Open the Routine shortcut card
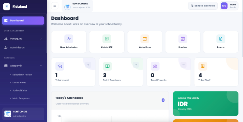The image size is (243, 122). point(183,42)
